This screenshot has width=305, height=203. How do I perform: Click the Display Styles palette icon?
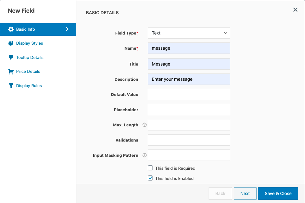(x=11, y=43)
